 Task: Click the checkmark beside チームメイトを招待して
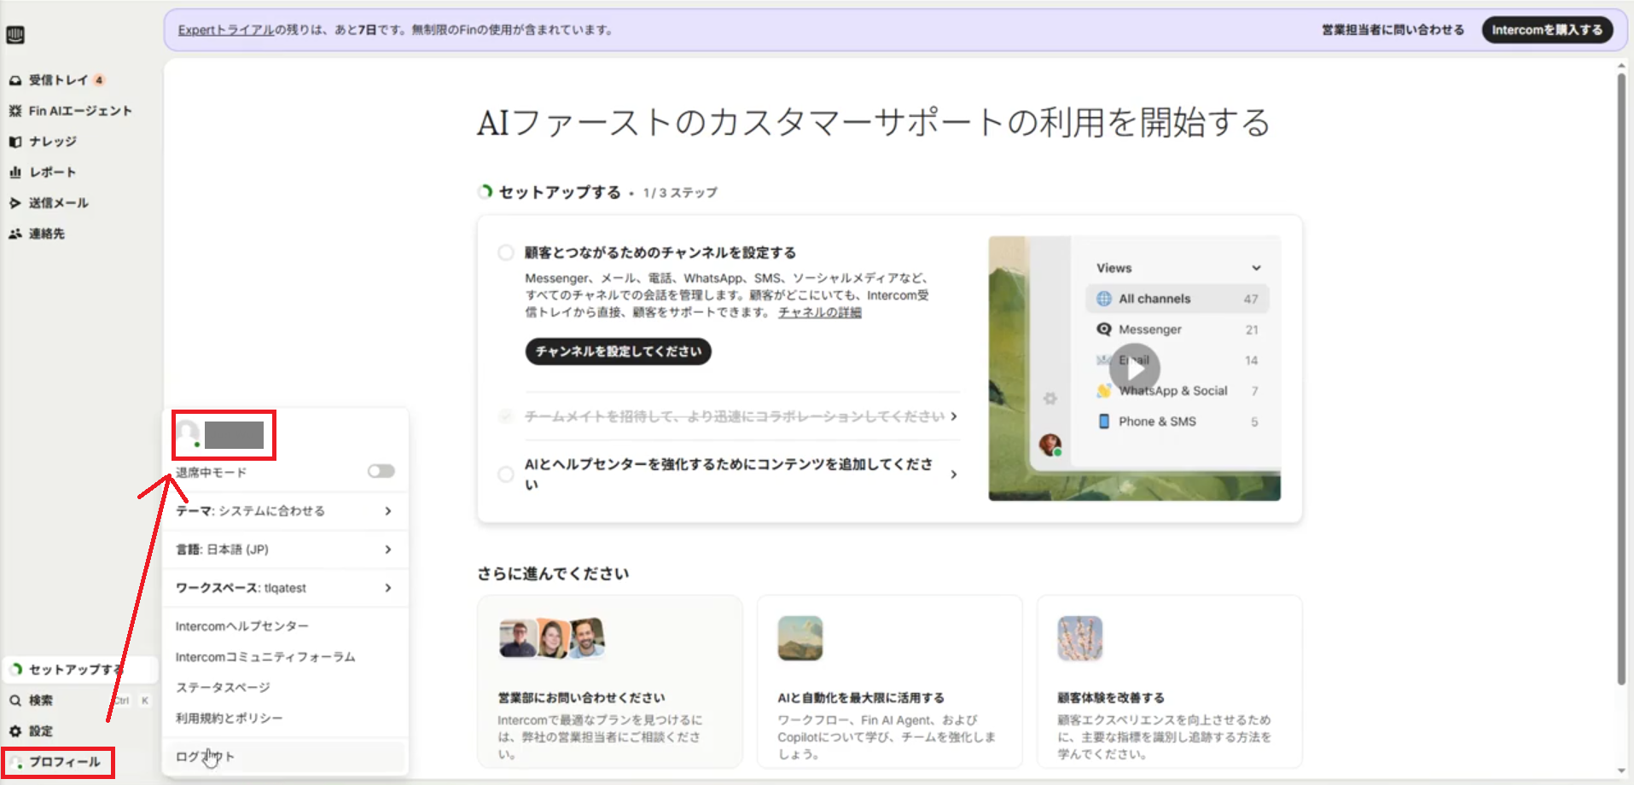tap(506, 416)
